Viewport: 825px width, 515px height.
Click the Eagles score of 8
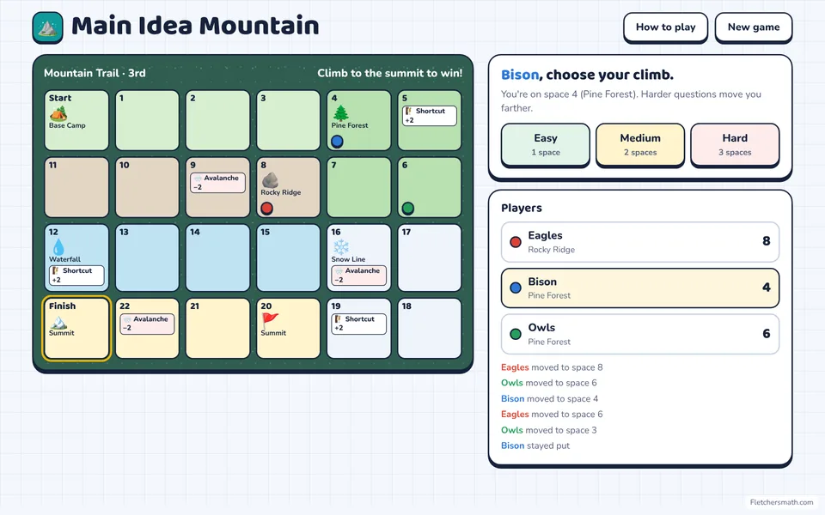(766, 241)
